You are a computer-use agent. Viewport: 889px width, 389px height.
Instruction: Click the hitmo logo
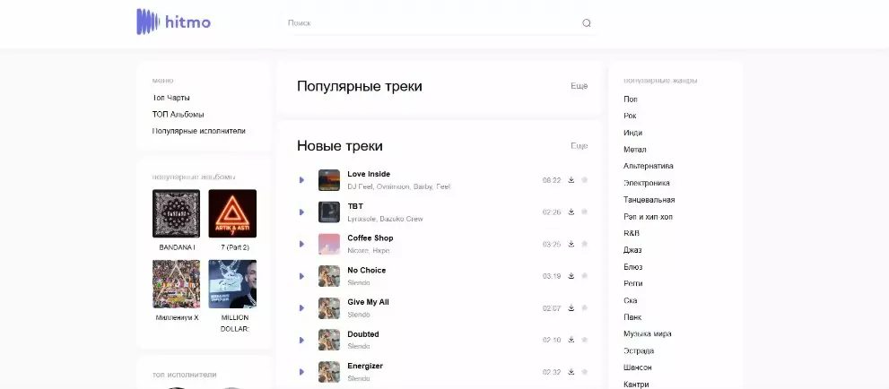click(173, 22)
